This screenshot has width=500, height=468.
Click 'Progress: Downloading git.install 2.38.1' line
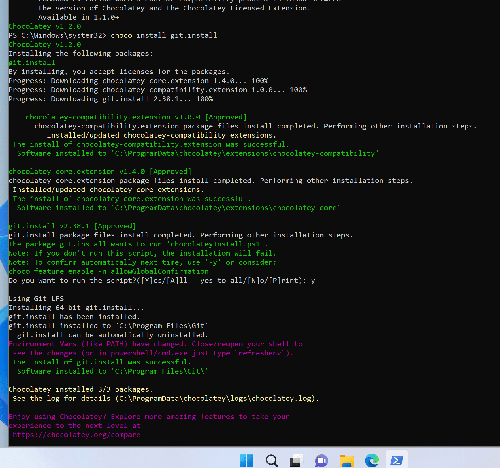coord(111,99)
